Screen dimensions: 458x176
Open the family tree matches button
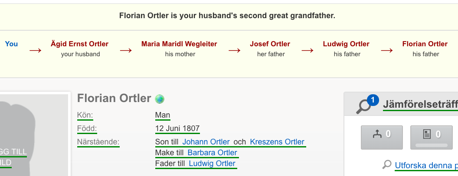[x=382, y=138]
